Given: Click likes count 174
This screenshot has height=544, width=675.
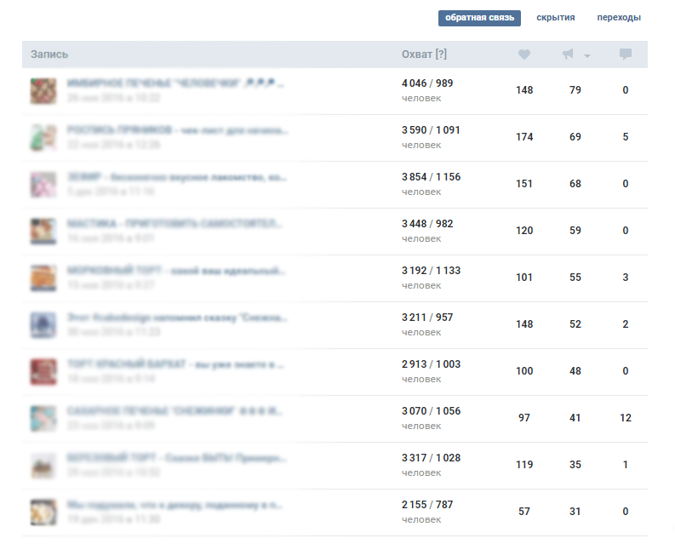Looking at the screenshot, I should click(524, 137).
